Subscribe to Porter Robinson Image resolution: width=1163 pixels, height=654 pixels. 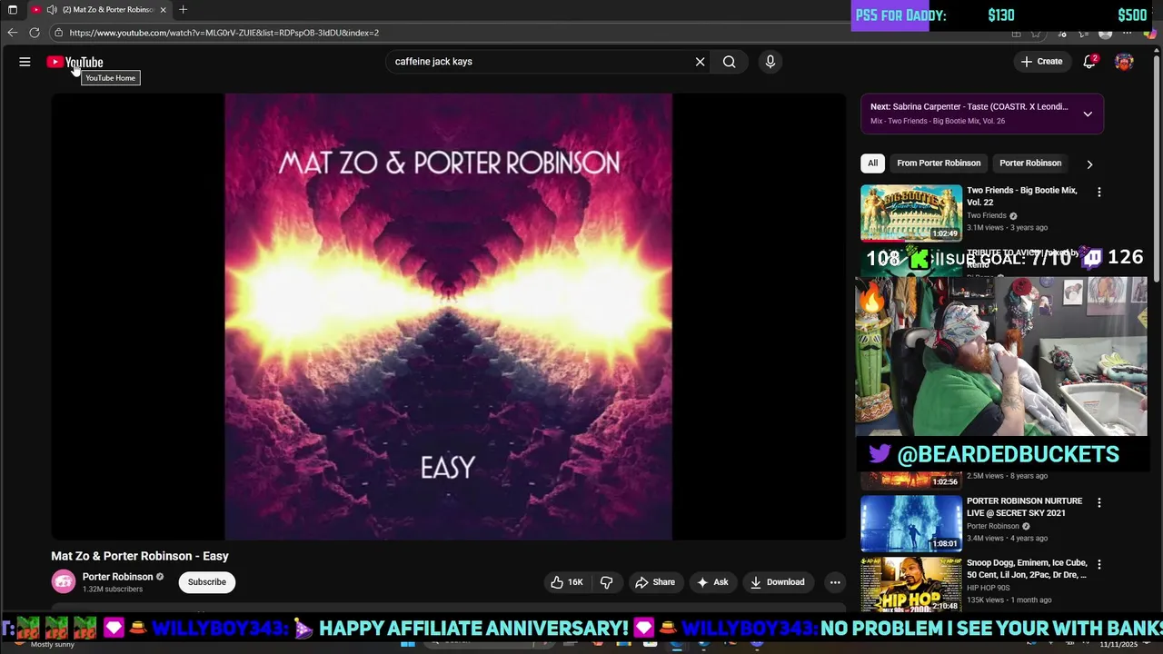(207, 582)
